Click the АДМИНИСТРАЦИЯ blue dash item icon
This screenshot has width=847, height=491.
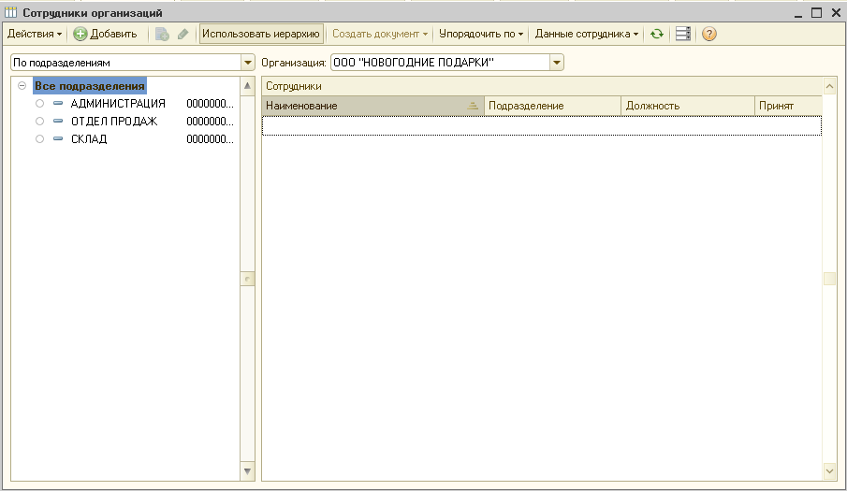point(58,103)
